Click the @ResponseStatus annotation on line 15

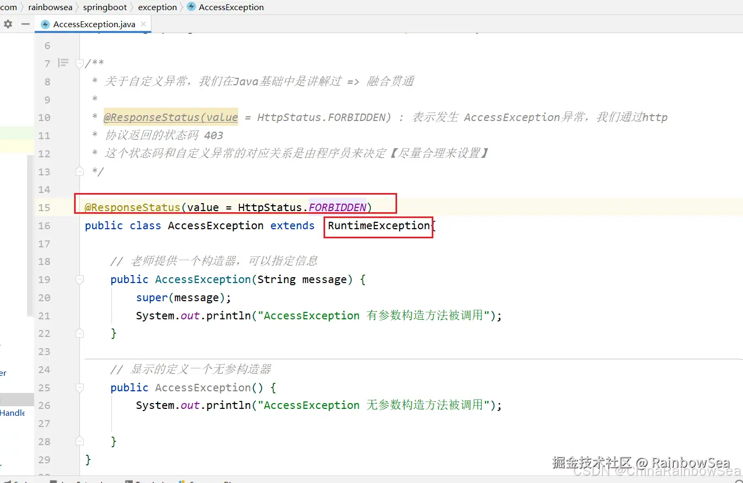click(x=133, y=207)
